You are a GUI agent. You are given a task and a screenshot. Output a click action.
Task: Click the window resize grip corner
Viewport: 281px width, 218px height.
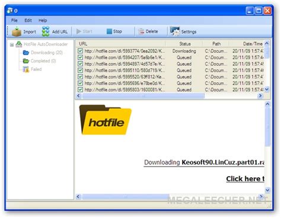coord(269,206)
